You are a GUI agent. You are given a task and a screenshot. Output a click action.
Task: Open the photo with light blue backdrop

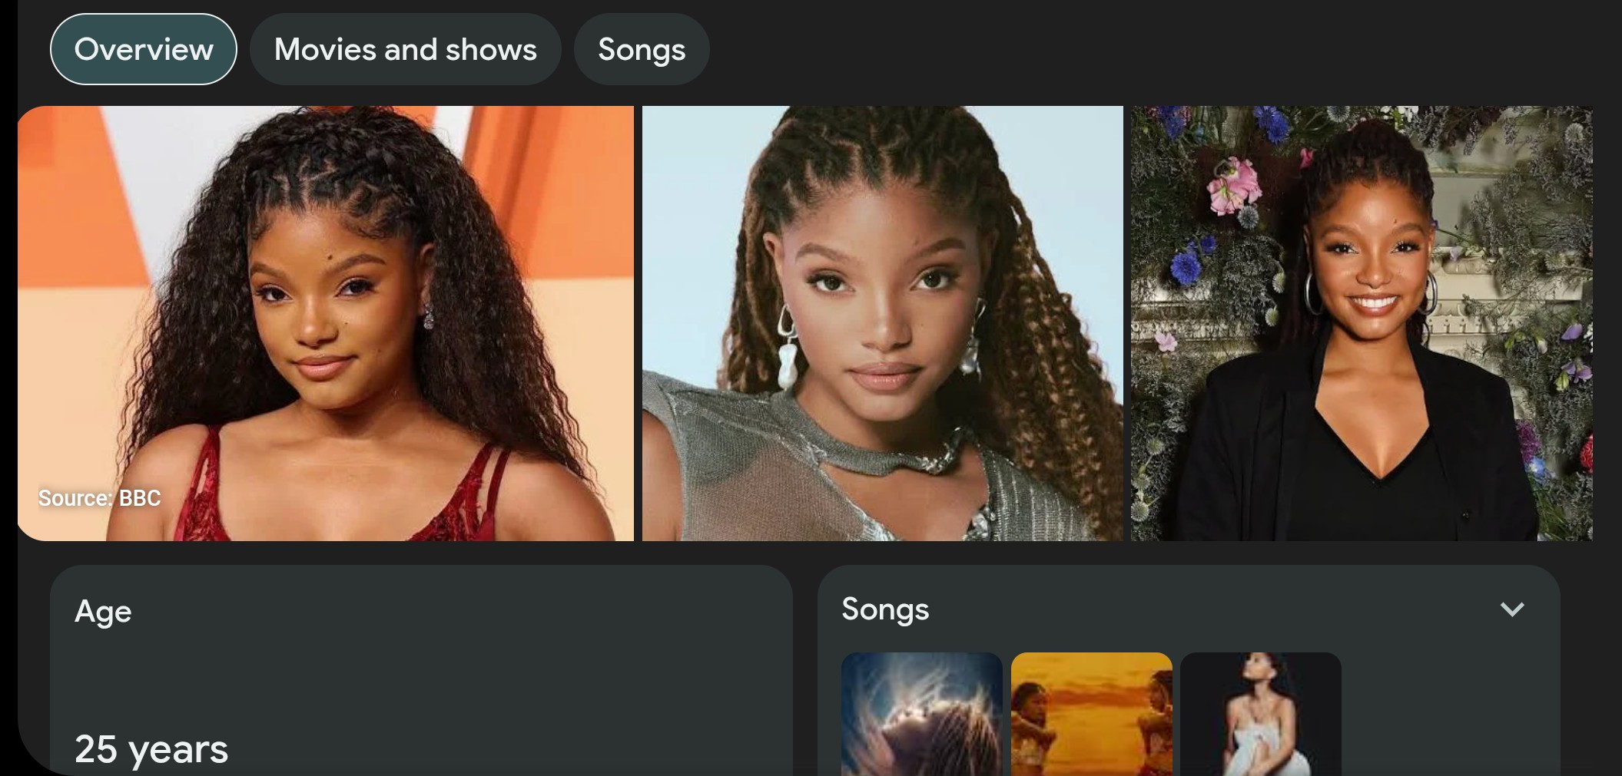(x=882, y=323)
